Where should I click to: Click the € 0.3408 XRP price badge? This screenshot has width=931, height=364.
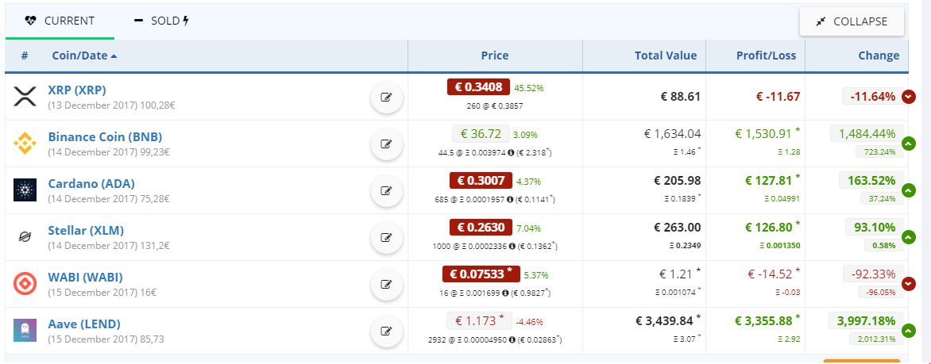478,87
